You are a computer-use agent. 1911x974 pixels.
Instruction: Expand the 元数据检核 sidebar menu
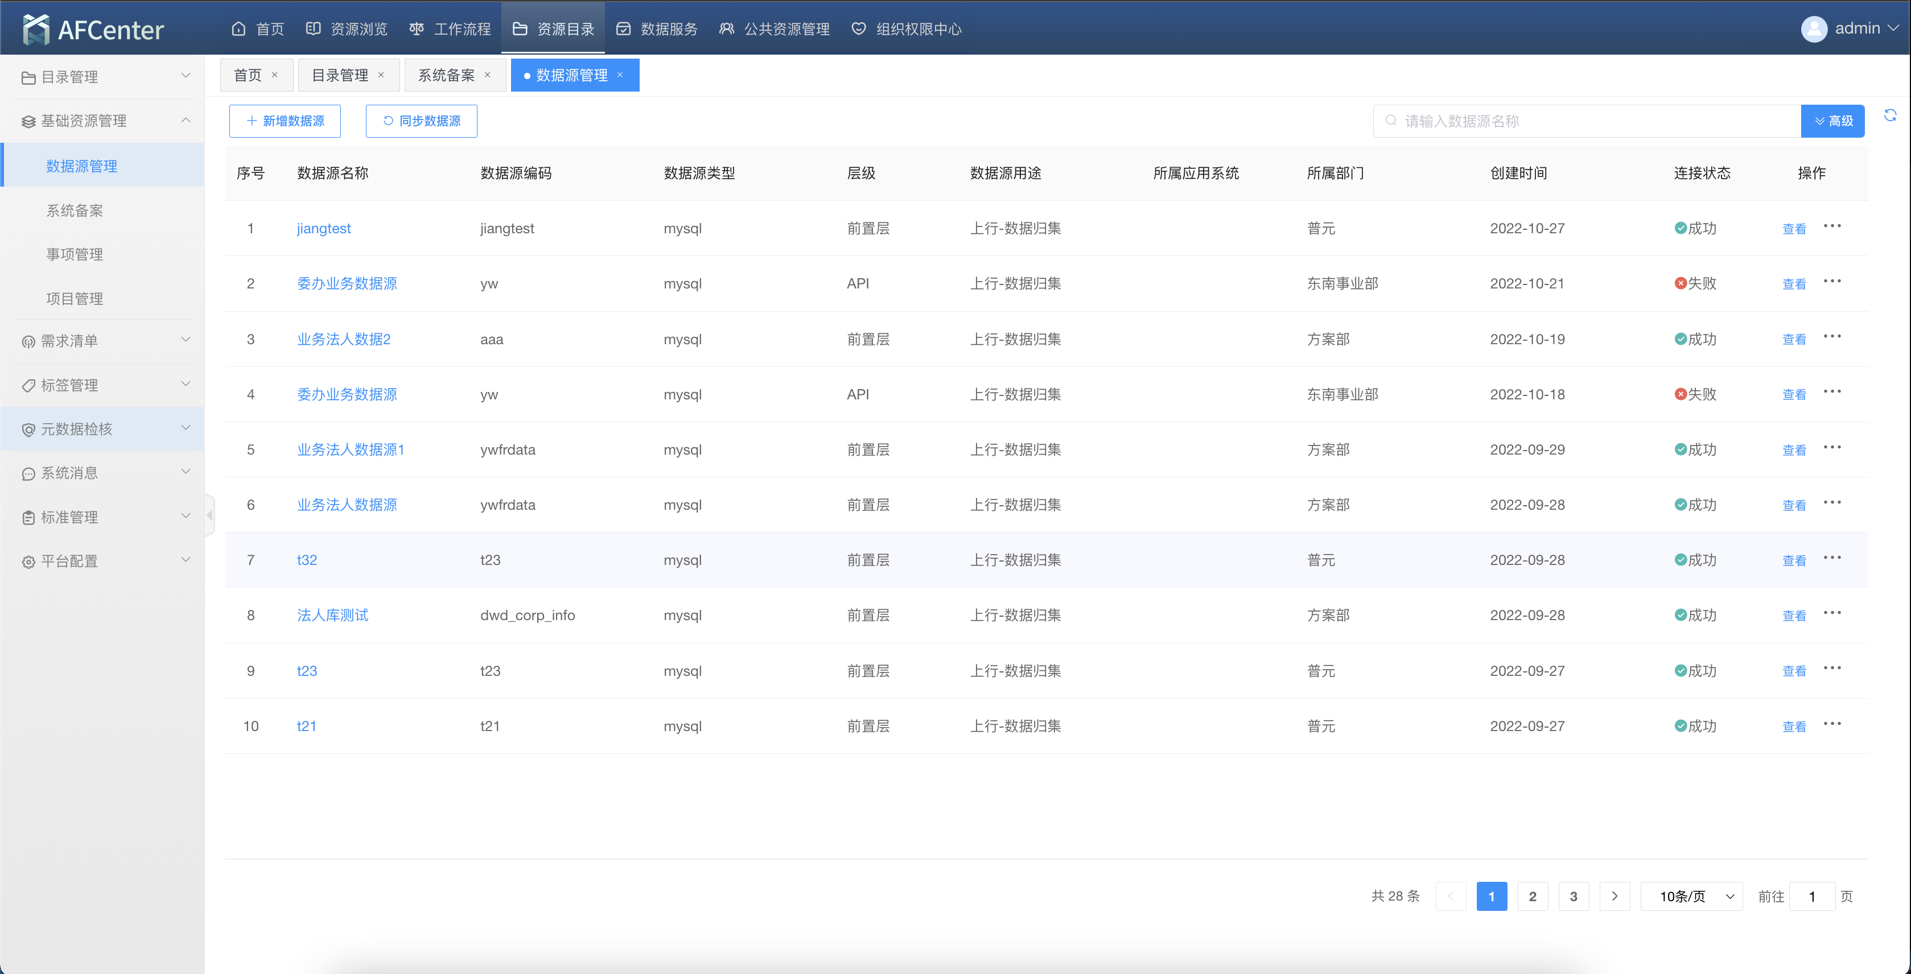(x=102, y=429)
